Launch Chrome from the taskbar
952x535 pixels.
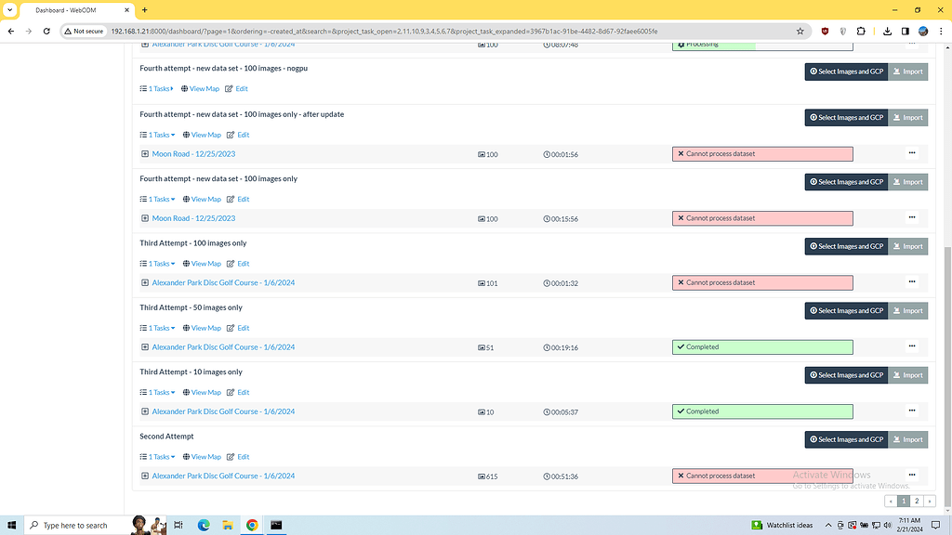click(x=251, y=525)
